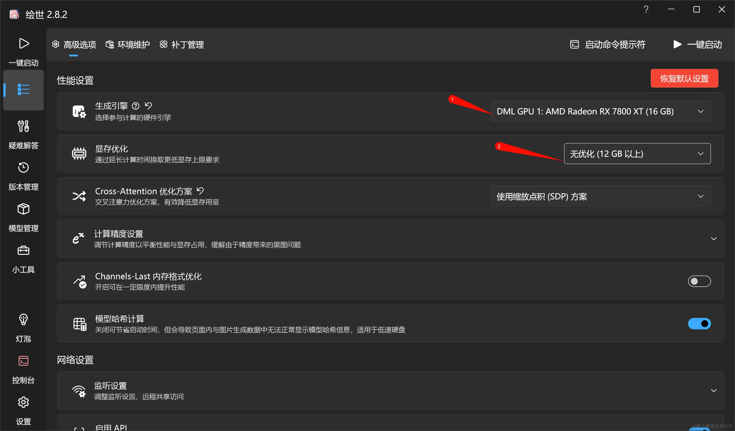Reset Cross-Attention setting with its undo arrow
The height and width of the screenshot is (431, 735).
[200, 191]
